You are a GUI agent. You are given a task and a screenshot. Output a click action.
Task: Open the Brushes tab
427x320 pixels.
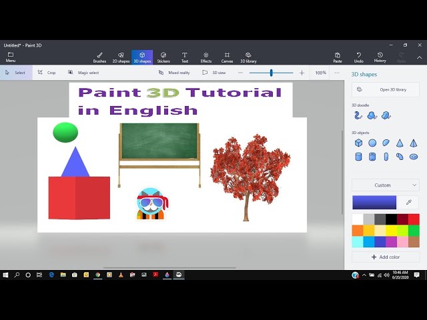tap(99, 57)
